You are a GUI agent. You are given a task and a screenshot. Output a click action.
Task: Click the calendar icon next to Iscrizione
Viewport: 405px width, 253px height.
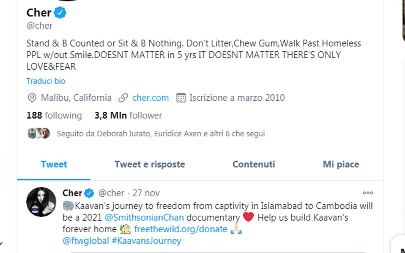pyautogui.click(x=181, y=98)
